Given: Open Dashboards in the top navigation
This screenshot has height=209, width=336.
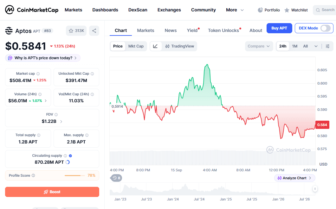Looking at the screenshot, I should point(105,10).
